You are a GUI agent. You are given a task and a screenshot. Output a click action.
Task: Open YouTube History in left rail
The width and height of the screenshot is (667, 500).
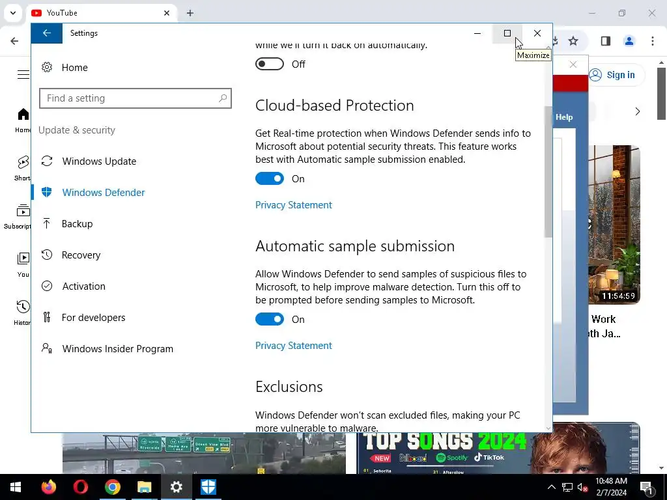pyautogui.click(x=22, y=312)
